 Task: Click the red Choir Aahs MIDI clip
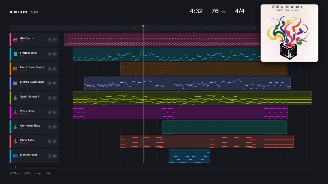click(x=207, y=141)
